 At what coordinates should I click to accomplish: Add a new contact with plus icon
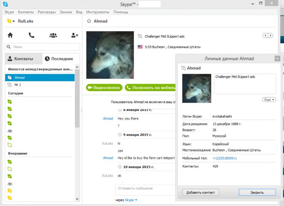coord(75,35)
